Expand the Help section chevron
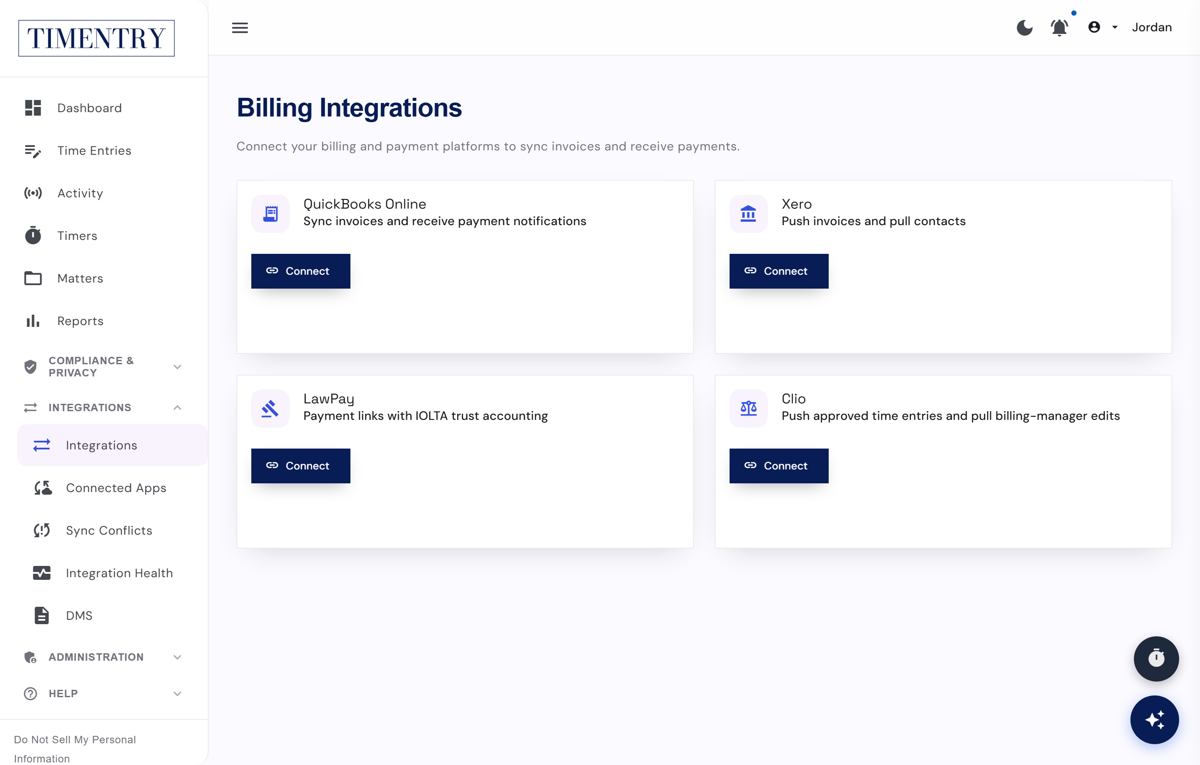 pyautogui.click(x=177, y=694)
